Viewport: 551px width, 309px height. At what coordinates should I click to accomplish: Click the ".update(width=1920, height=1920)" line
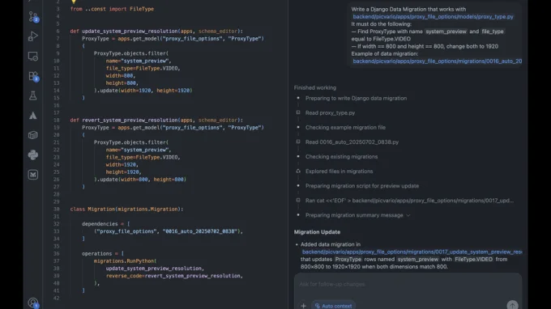point(143,91)
